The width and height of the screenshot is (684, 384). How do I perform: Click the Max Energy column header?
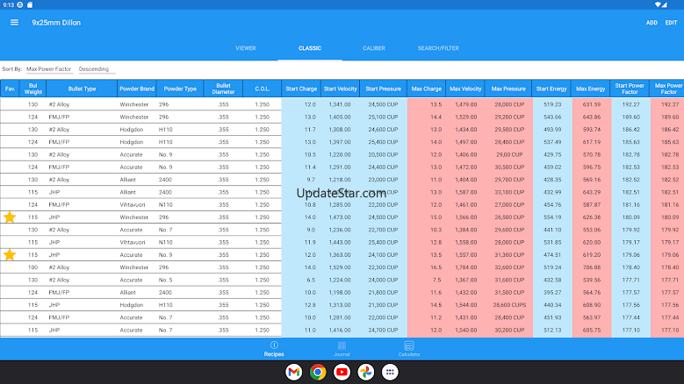[x=591, y=89]
